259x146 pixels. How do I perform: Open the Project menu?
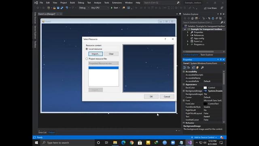[x=64, y=3]
